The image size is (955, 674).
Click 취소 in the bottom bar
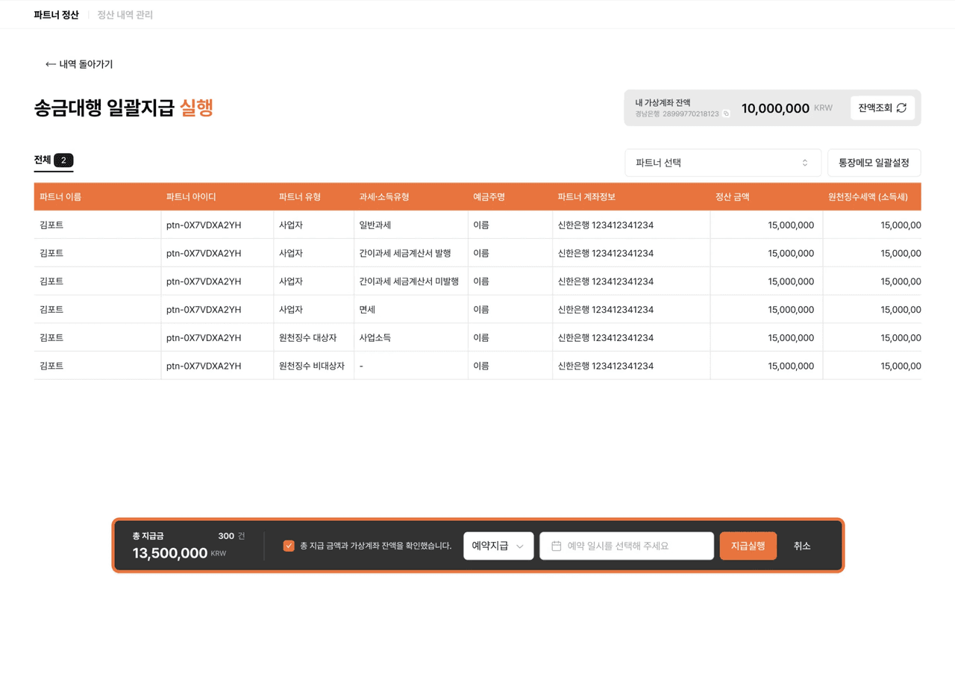tap(801, 546)
